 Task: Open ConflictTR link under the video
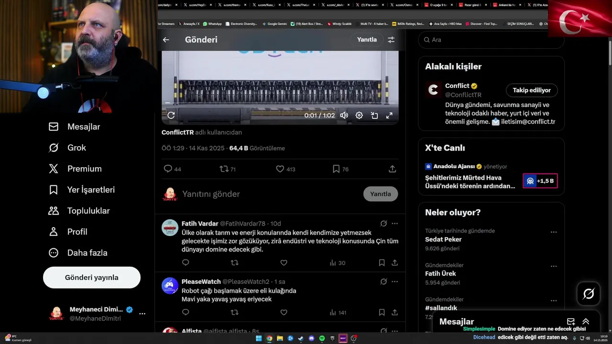point(177,132)
